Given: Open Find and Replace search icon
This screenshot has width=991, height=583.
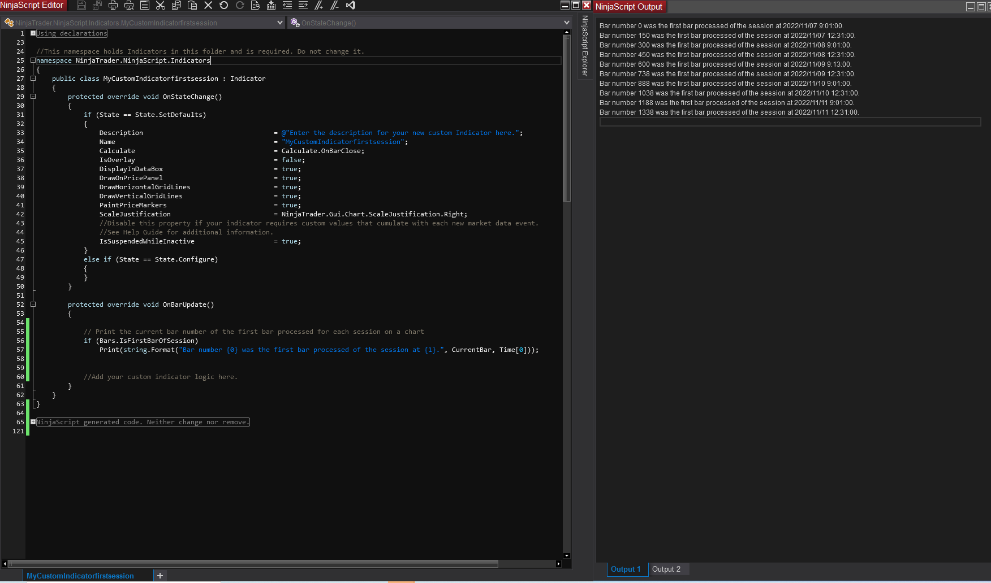Looking at the screenshot, I should pyautogui.click(x=255, y=5).
